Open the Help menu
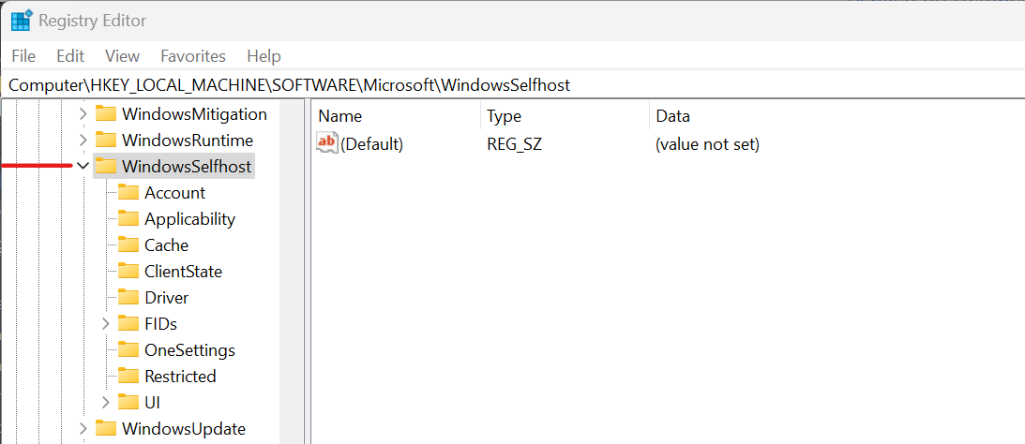Image resolution: width=1025 pixels, height=444 pixels. pyautogui.click(x=264, y=56)
